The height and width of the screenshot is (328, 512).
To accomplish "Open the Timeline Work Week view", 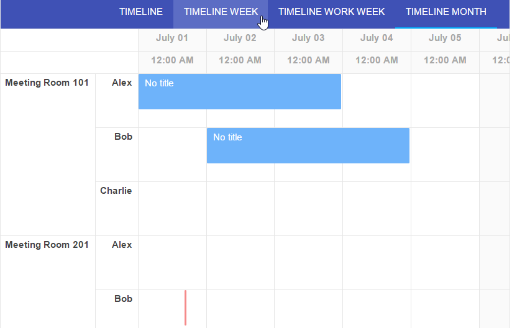I will [x=331, y=12].
